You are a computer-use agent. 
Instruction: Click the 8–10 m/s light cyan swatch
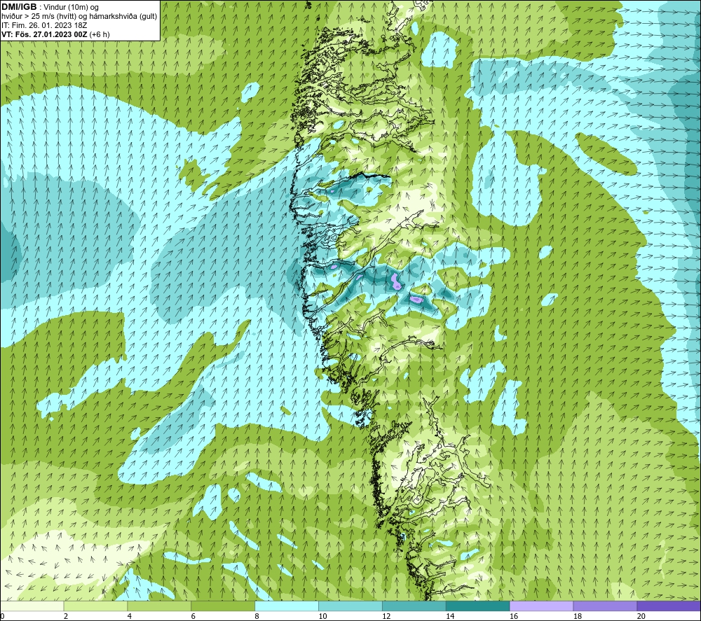coord(287,606)
